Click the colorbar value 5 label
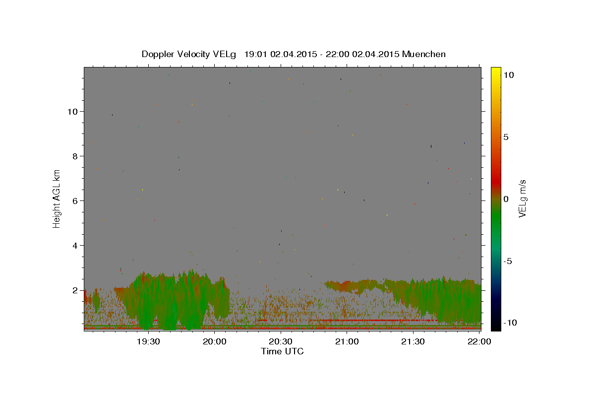Image resolution: width=595 pixels, height=397 pixels. [x=506, y=137]
